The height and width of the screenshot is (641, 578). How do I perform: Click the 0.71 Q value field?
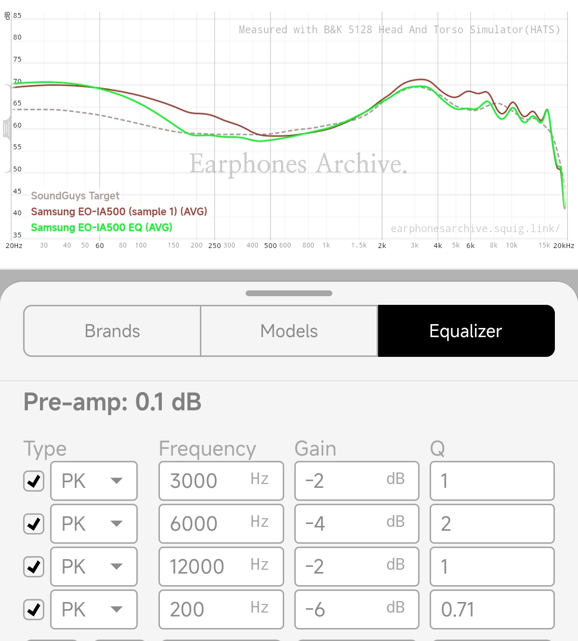click(x=492, y=610)
